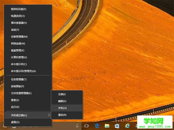Open 程序和功能(F) from the menu
This screenshot has height=130, width=174.
pyautogui.click(x=28, y=9)
